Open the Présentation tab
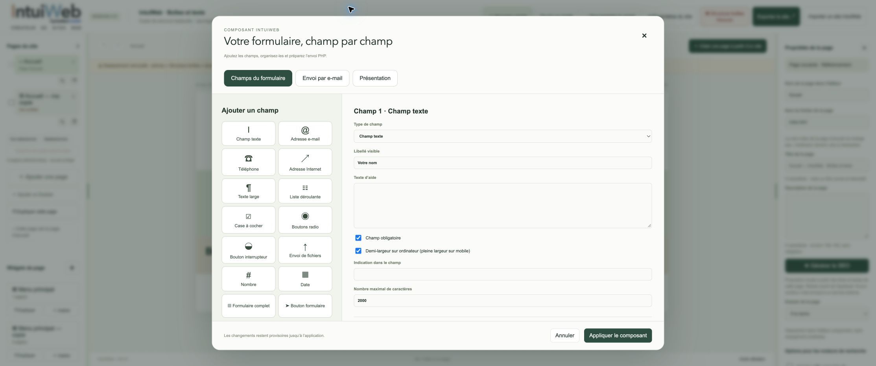The width and height of the screenshot is (876, 366). pos(375,78)
